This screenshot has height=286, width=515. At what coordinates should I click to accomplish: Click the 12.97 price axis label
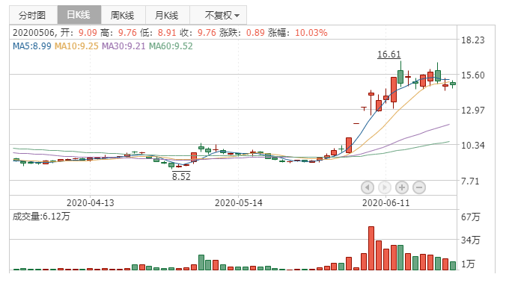pos(472,110)
